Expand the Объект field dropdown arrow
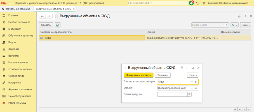This screenshot has width=254, height=112. click(188, 88)
